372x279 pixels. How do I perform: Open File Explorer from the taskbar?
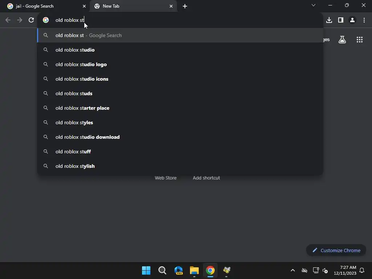click(194, 270)
